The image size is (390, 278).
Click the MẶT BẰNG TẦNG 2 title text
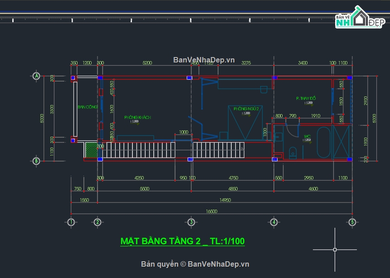point(182,241)
